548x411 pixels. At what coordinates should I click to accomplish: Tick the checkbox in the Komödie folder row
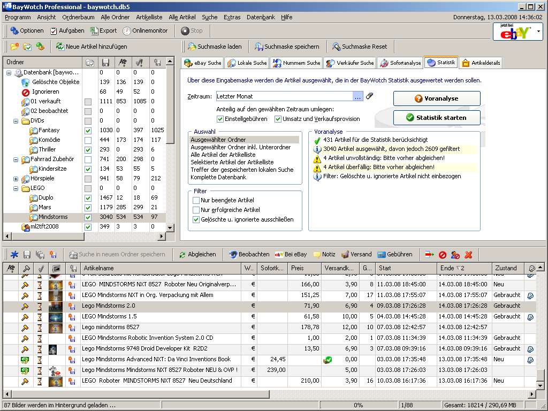88,140
